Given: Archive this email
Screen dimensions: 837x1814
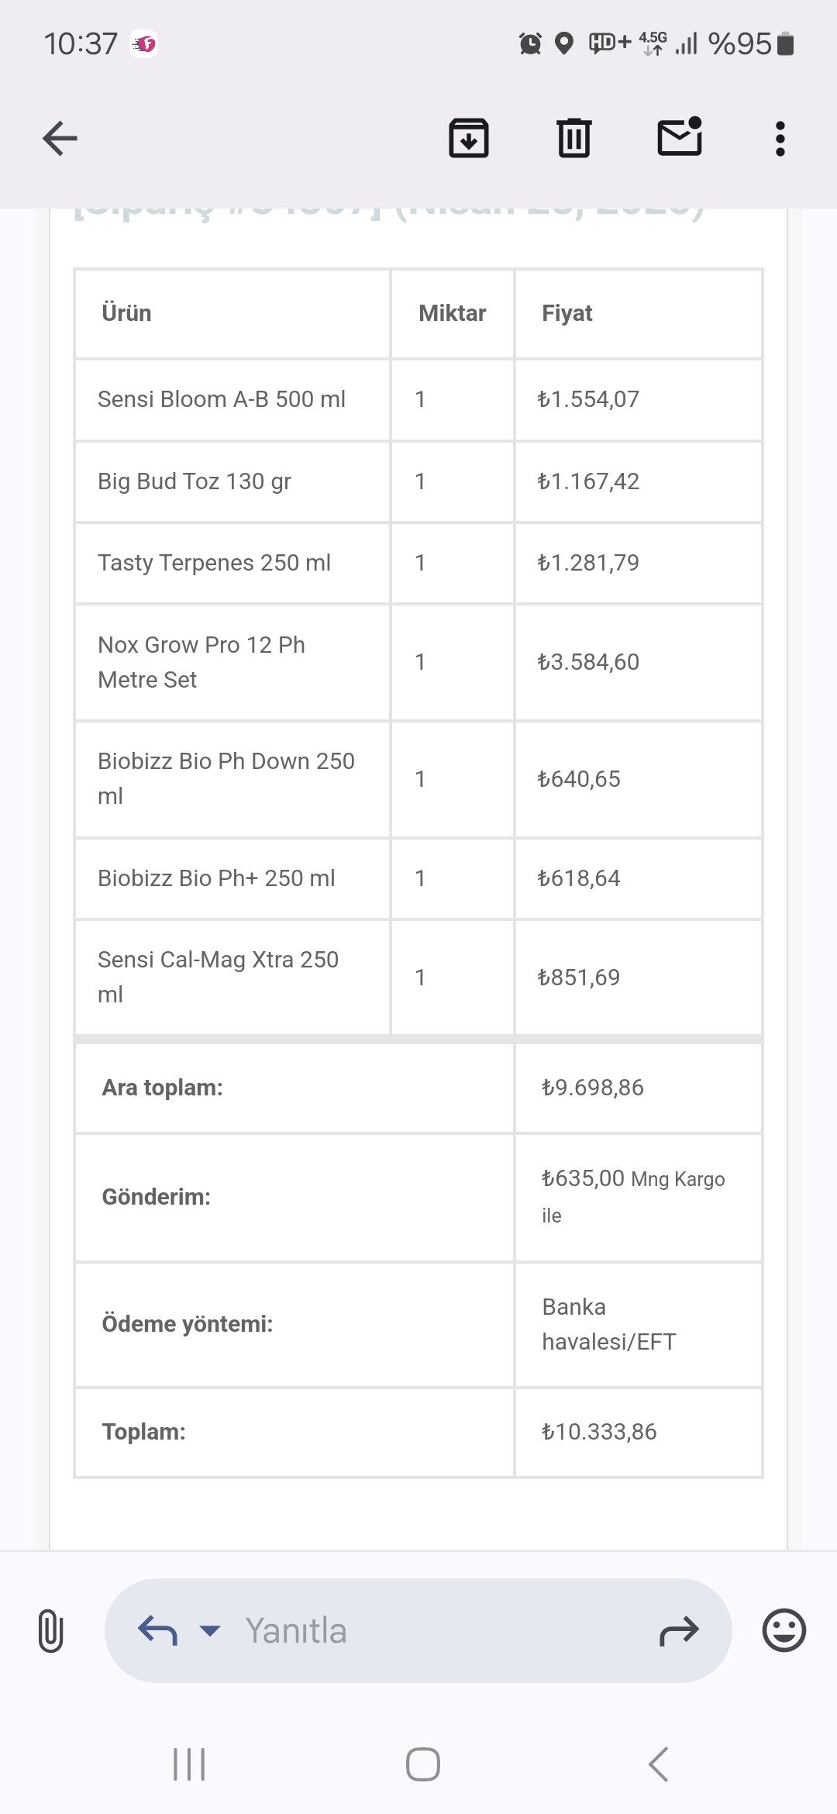Looking at the screenshot, I should (x=469, y=139).
